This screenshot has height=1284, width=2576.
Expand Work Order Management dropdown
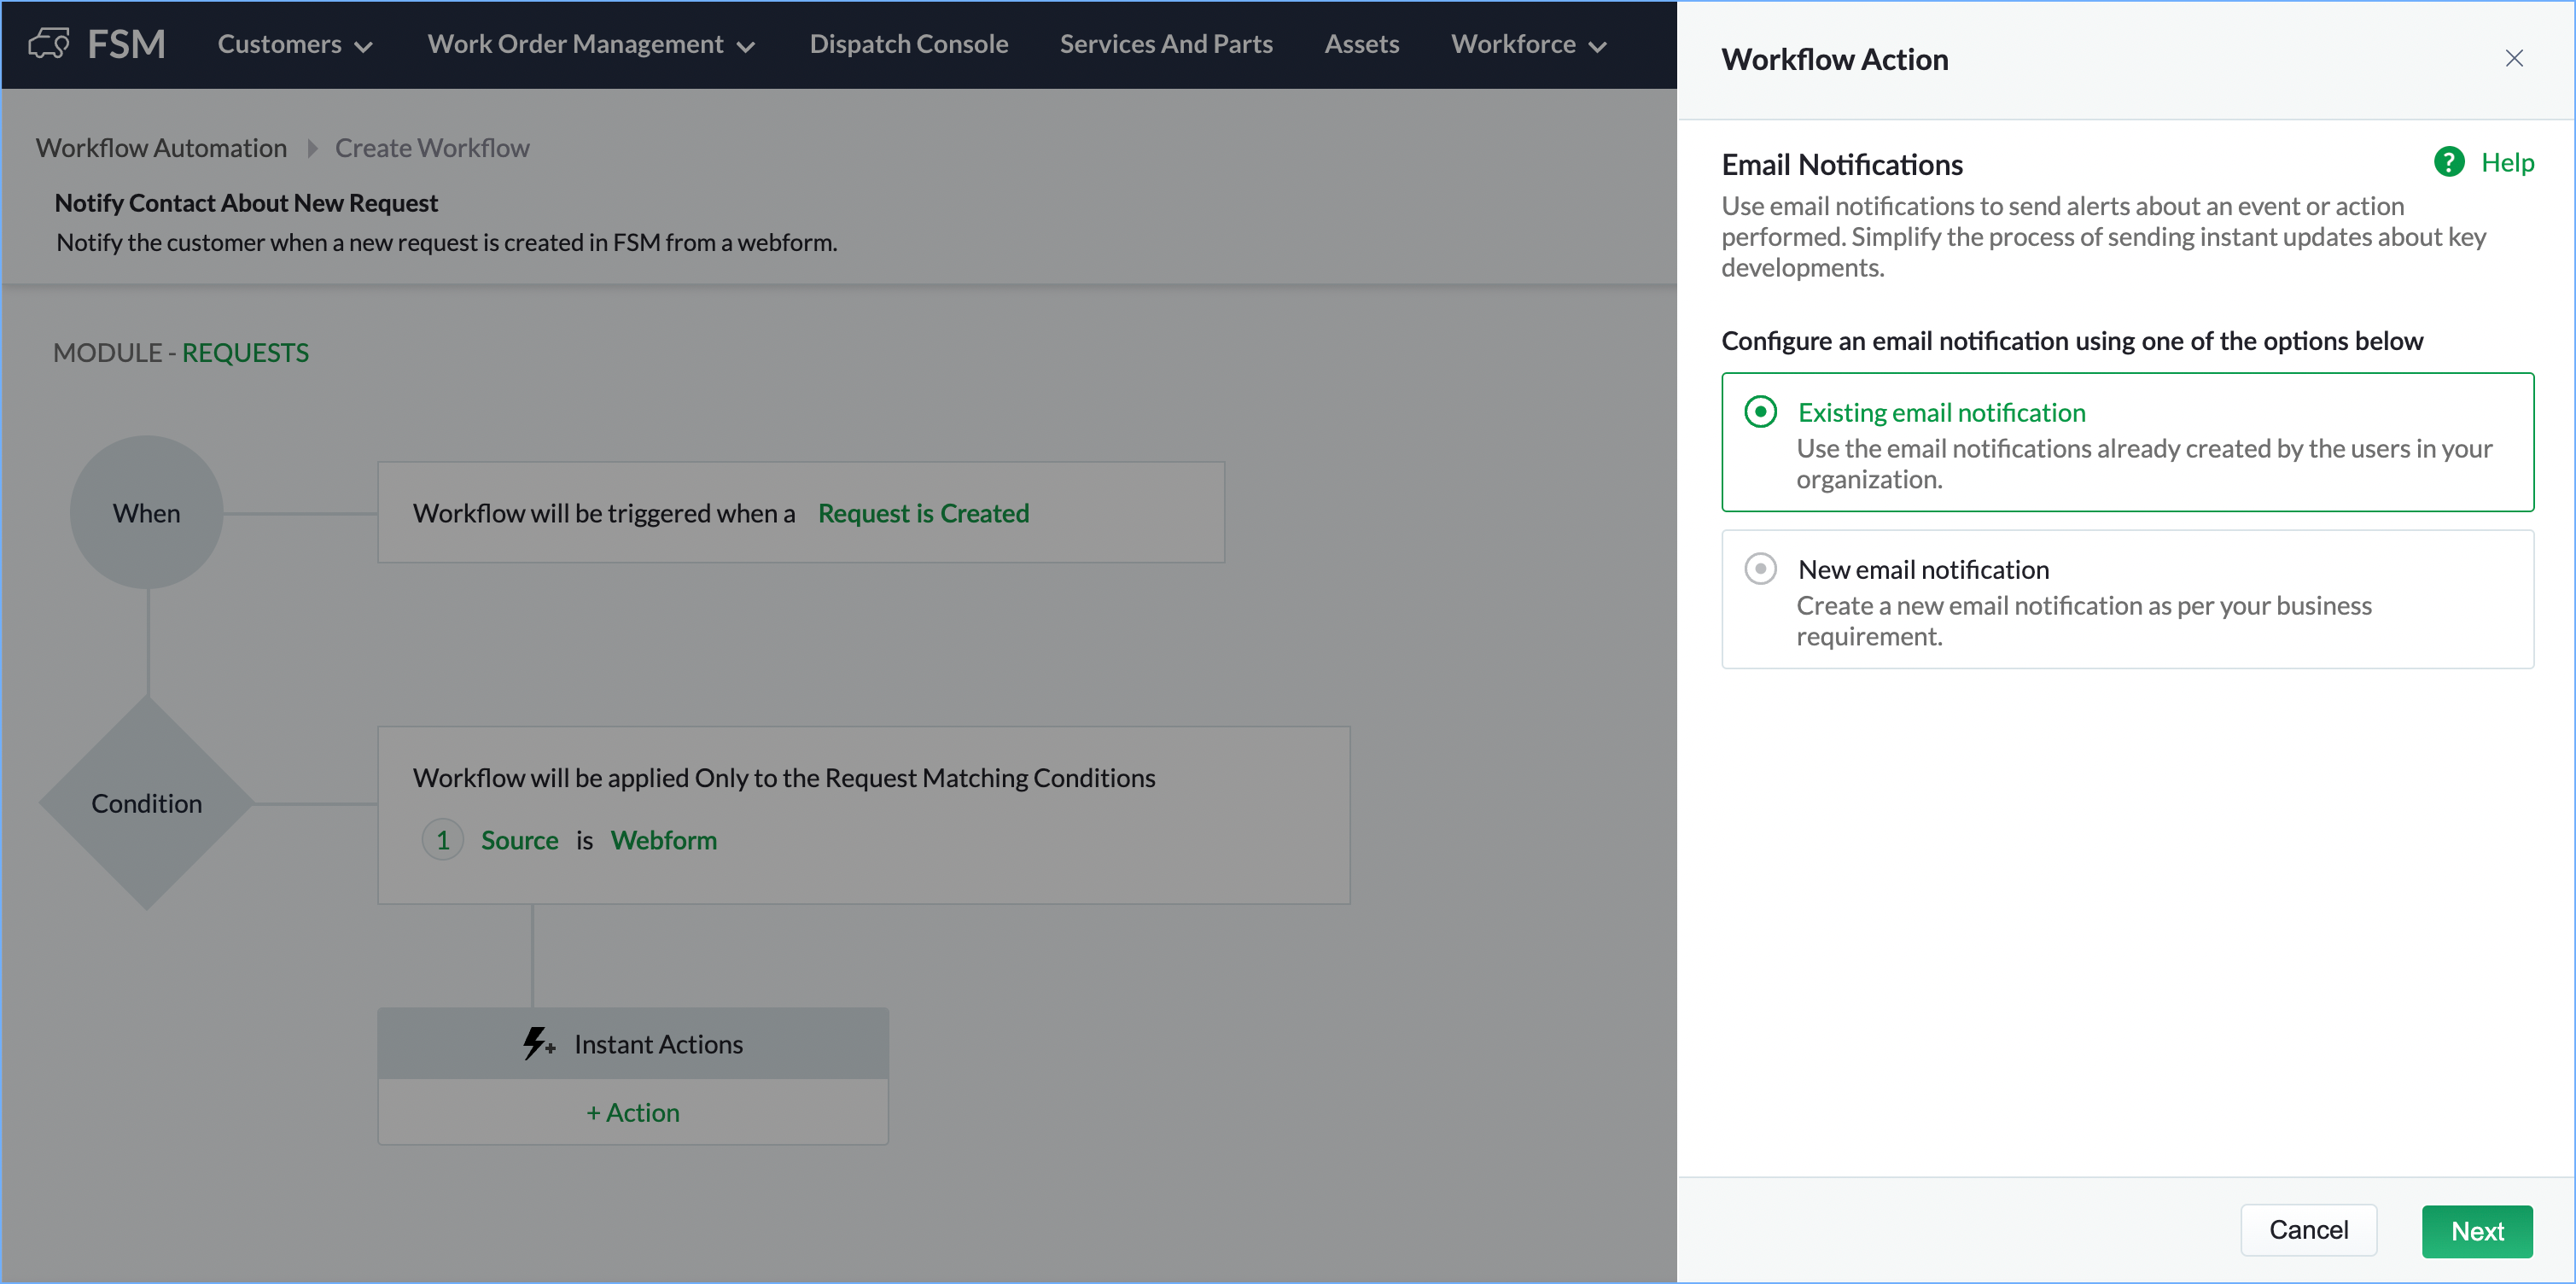click(x=590, y=44)
